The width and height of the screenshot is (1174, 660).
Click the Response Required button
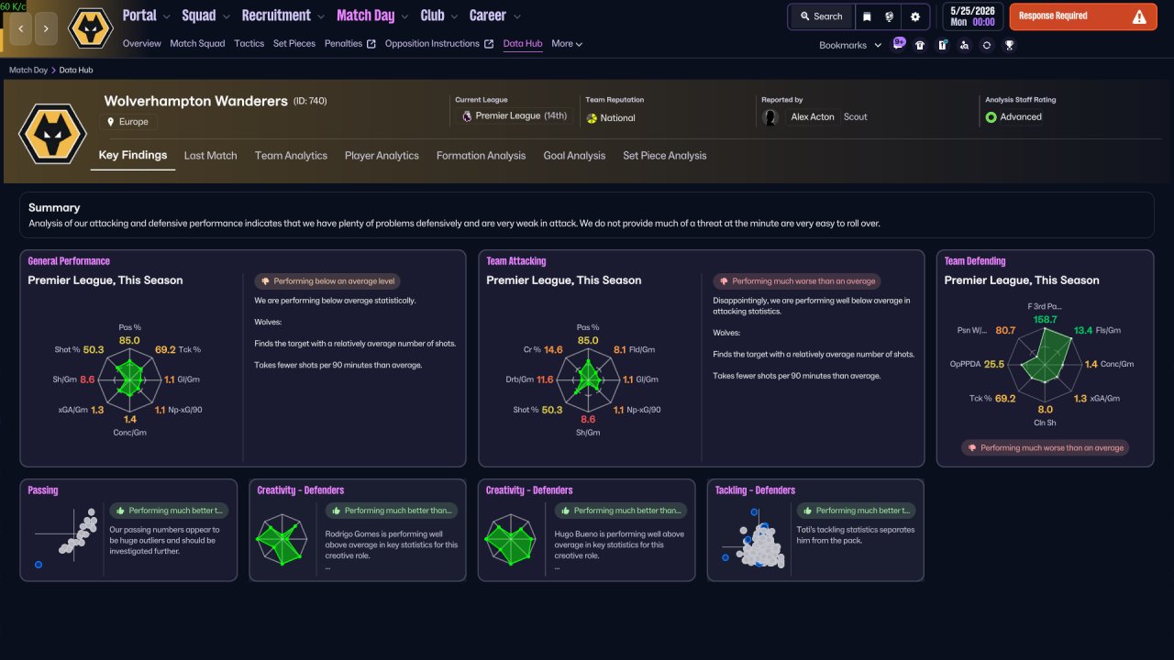(x=1083, y=16)
